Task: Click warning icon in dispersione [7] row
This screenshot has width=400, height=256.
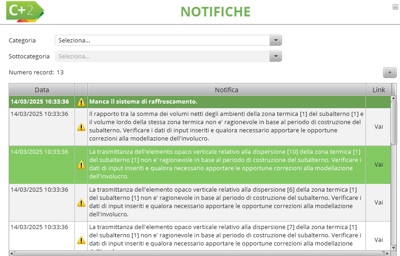Action: (81, 240)
